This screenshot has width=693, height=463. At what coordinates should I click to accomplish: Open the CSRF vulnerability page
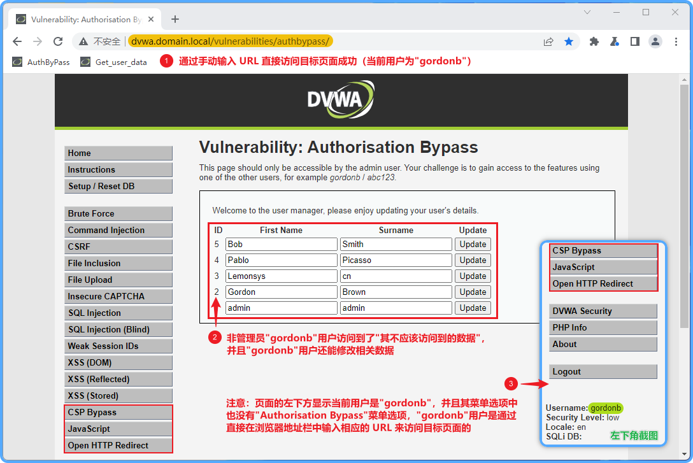(x=118, y=246)
